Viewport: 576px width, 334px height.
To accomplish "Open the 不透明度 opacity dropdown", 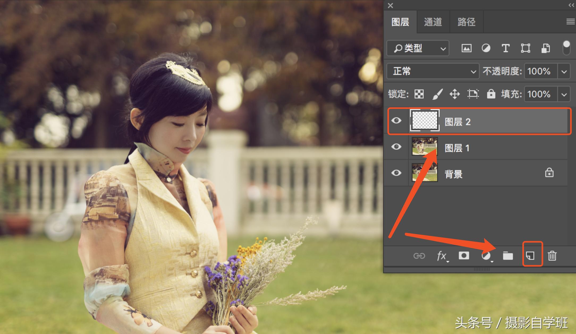I will point(564,71).
